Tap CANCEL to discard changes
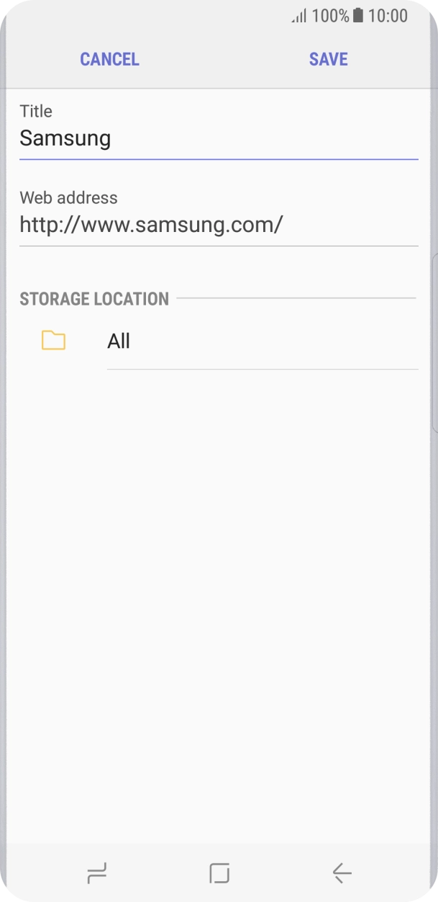 pyautogui.click(x=109, y=59)
